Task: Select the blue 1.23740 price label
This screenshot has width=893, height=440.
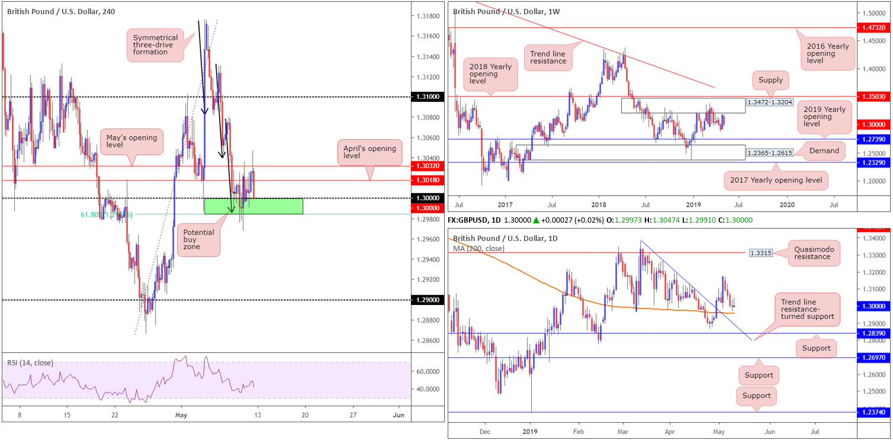Action: pyautogui.click(x=875, y=413)
